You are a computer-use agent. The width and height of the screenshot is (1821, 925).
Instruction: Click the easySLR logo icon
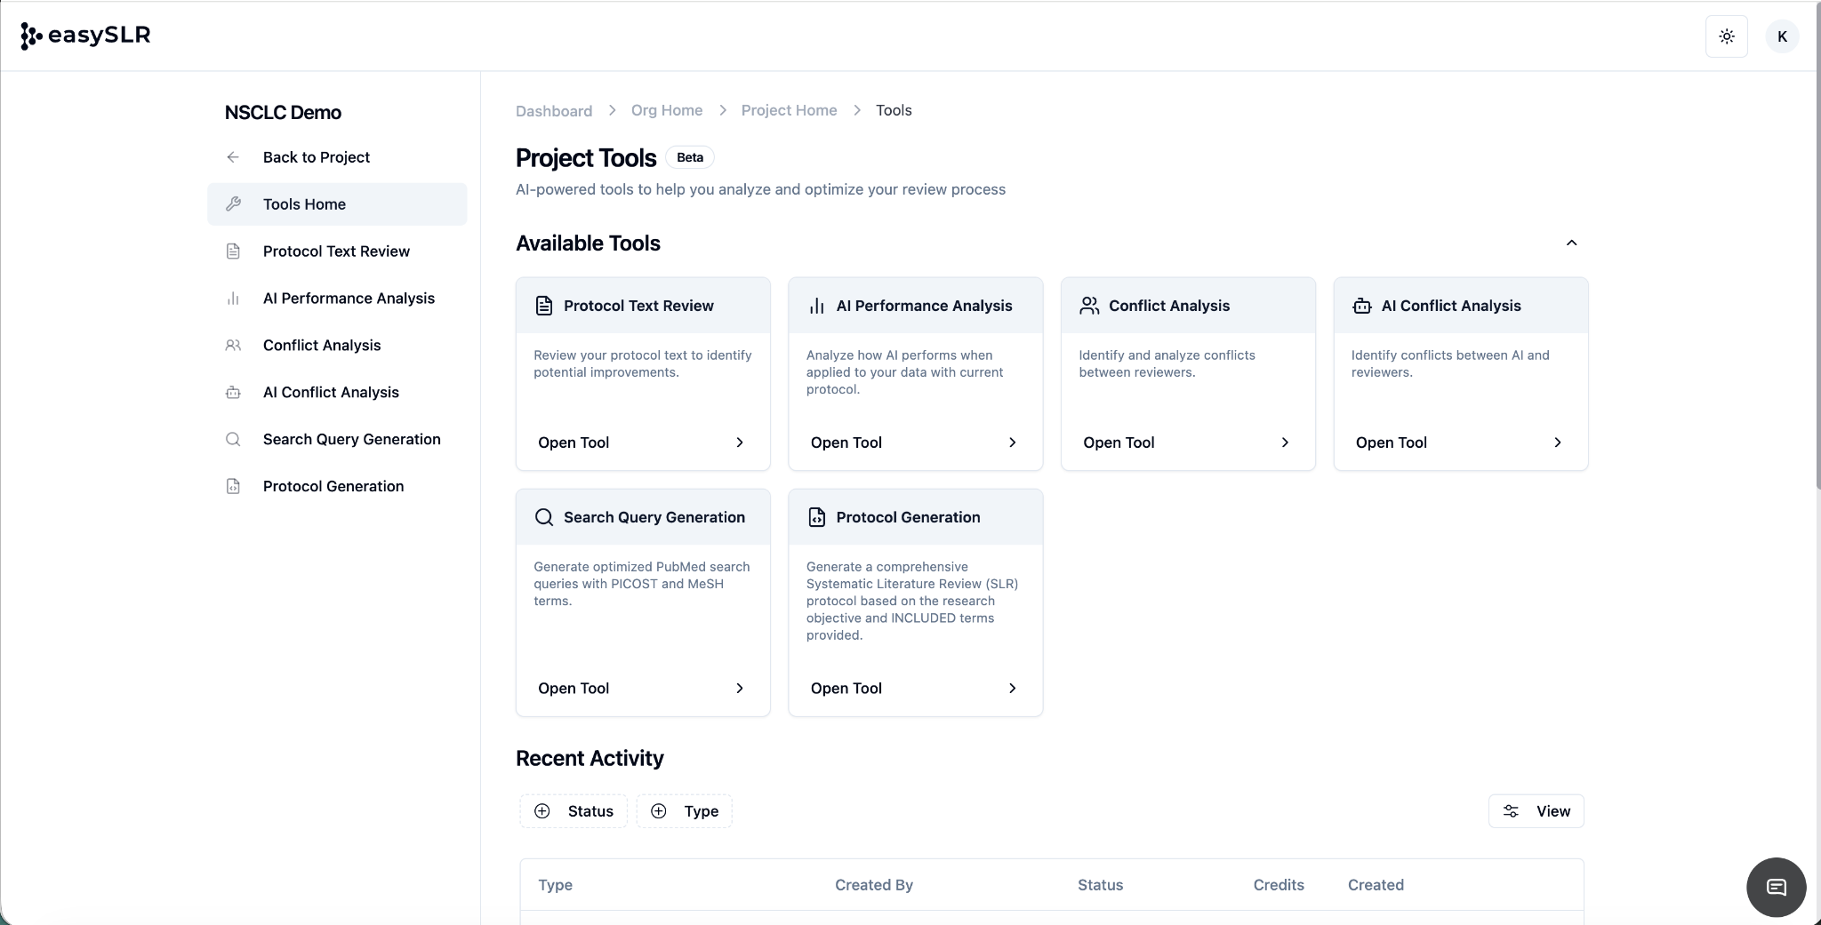click(31, 36)
